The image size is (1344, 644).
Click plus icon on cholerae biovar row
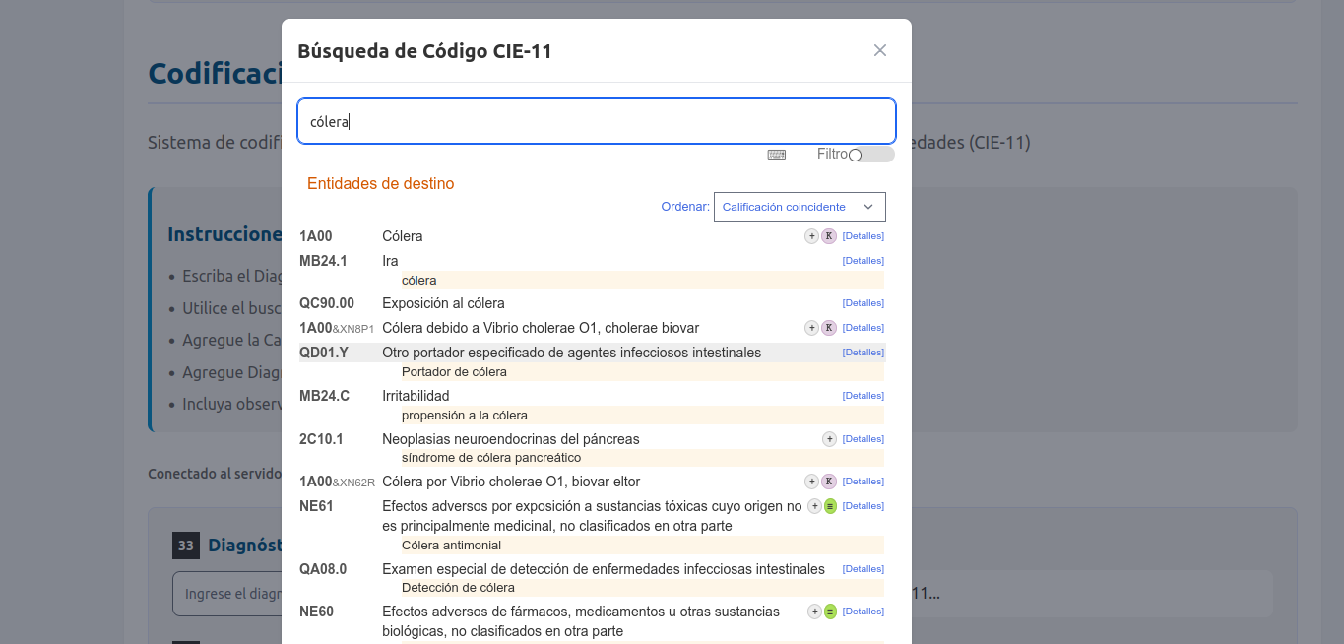(812, 328)
